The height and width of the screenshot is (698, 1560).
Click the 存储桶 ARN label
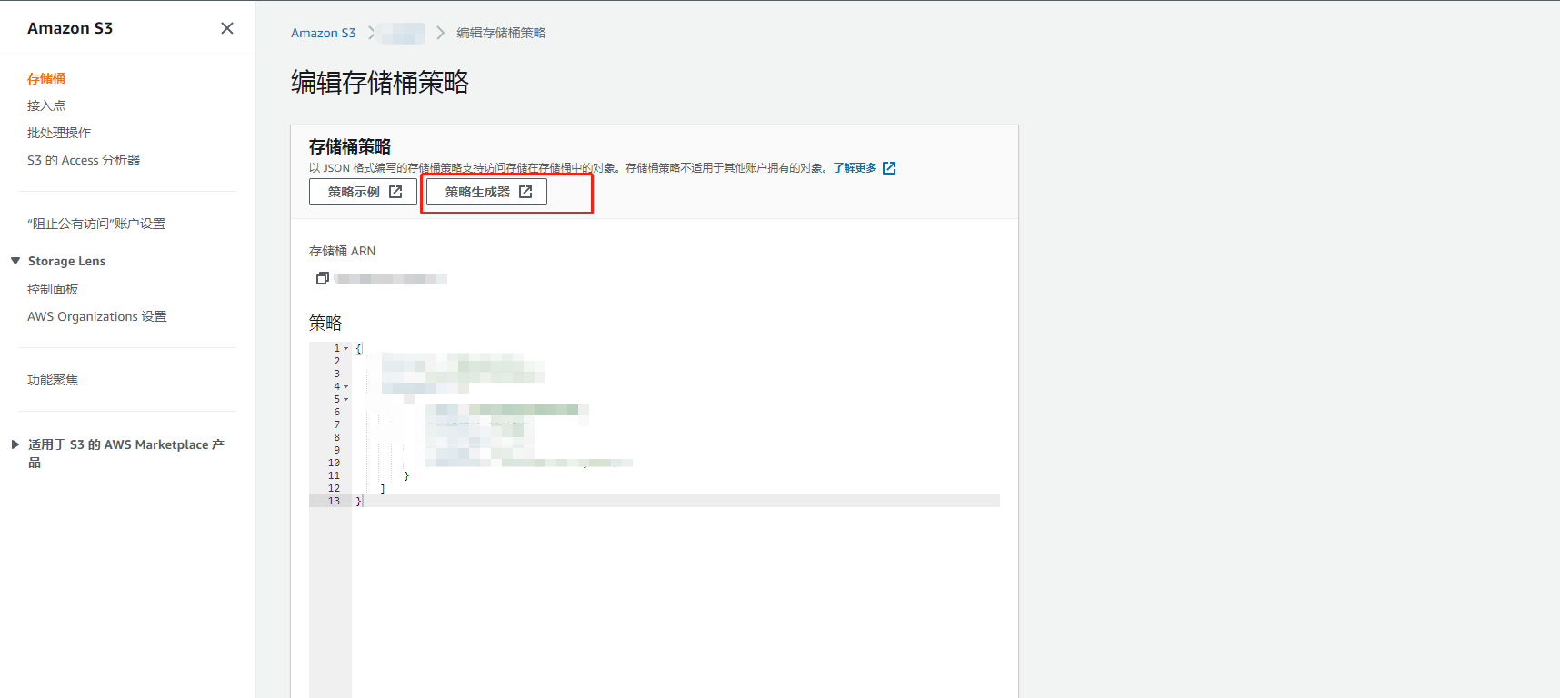point(342,251)
